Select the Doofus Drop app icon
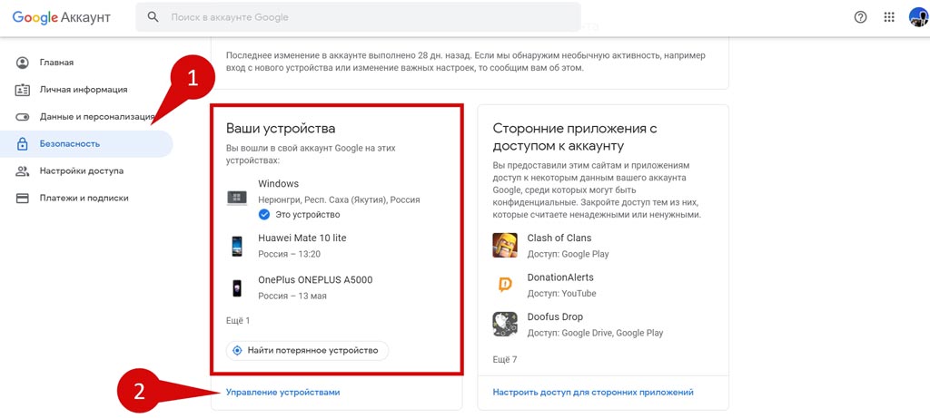Viewport: 930px width, 418px height. click(x=505, y=325)
